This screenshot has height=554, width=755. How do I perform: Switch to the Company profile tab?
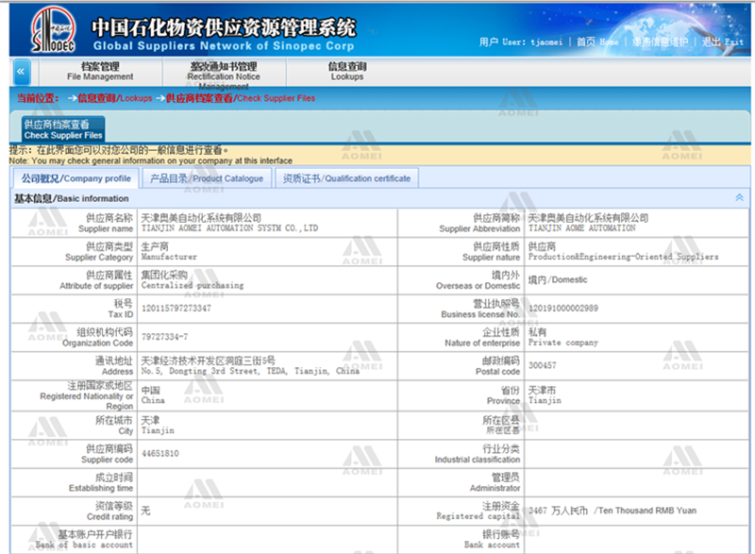point(76,178)
